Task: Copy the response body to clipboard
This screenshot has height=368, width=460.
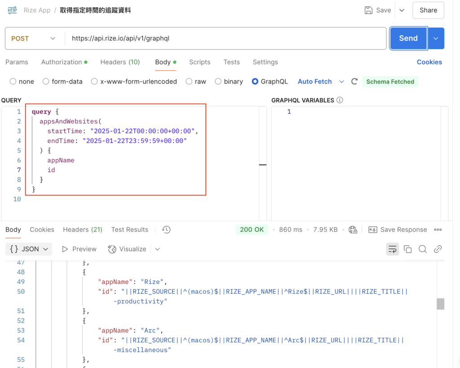Action: [x=408, y=249]
